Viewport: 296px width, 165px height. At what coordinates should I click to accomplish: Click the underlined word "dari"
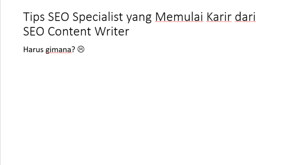click(x=246, y=17)
